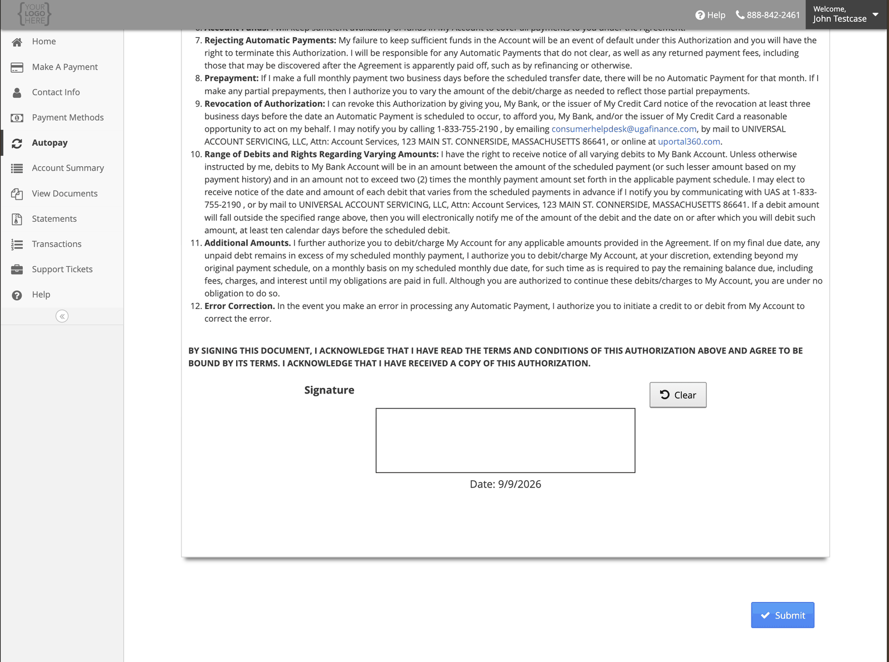The width and height of the screenshot is (889, 662).
Task: Click the Statements invoice icon
Action: pos(17,219)
